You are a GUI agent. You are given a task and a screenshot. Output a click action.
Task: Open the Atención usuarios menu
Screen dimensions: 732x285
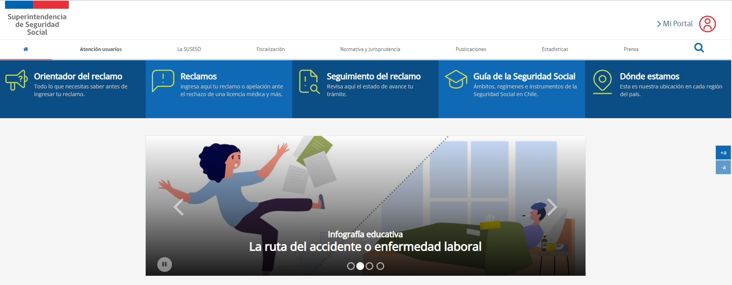[x=100, y=49]
